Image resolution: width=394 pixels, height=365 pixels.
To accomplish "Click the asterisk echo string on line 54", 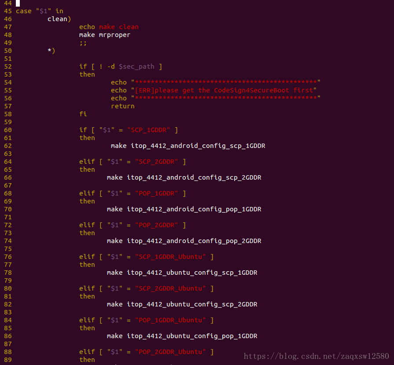I will click(x=226, y=82).
